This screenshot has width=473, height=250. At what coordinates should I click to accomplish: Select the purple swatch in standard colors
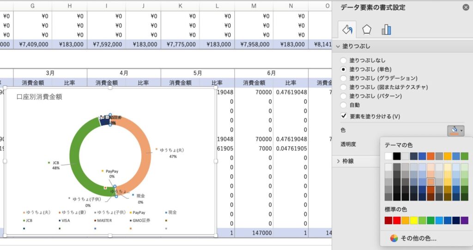(x=464, y=220)
